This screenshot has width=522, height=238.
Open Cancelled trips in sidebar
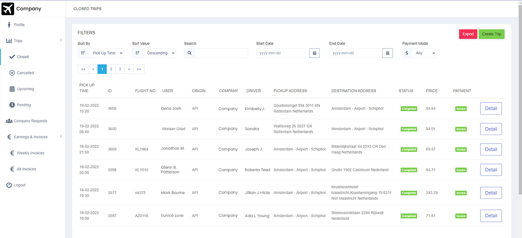(25, 73)
